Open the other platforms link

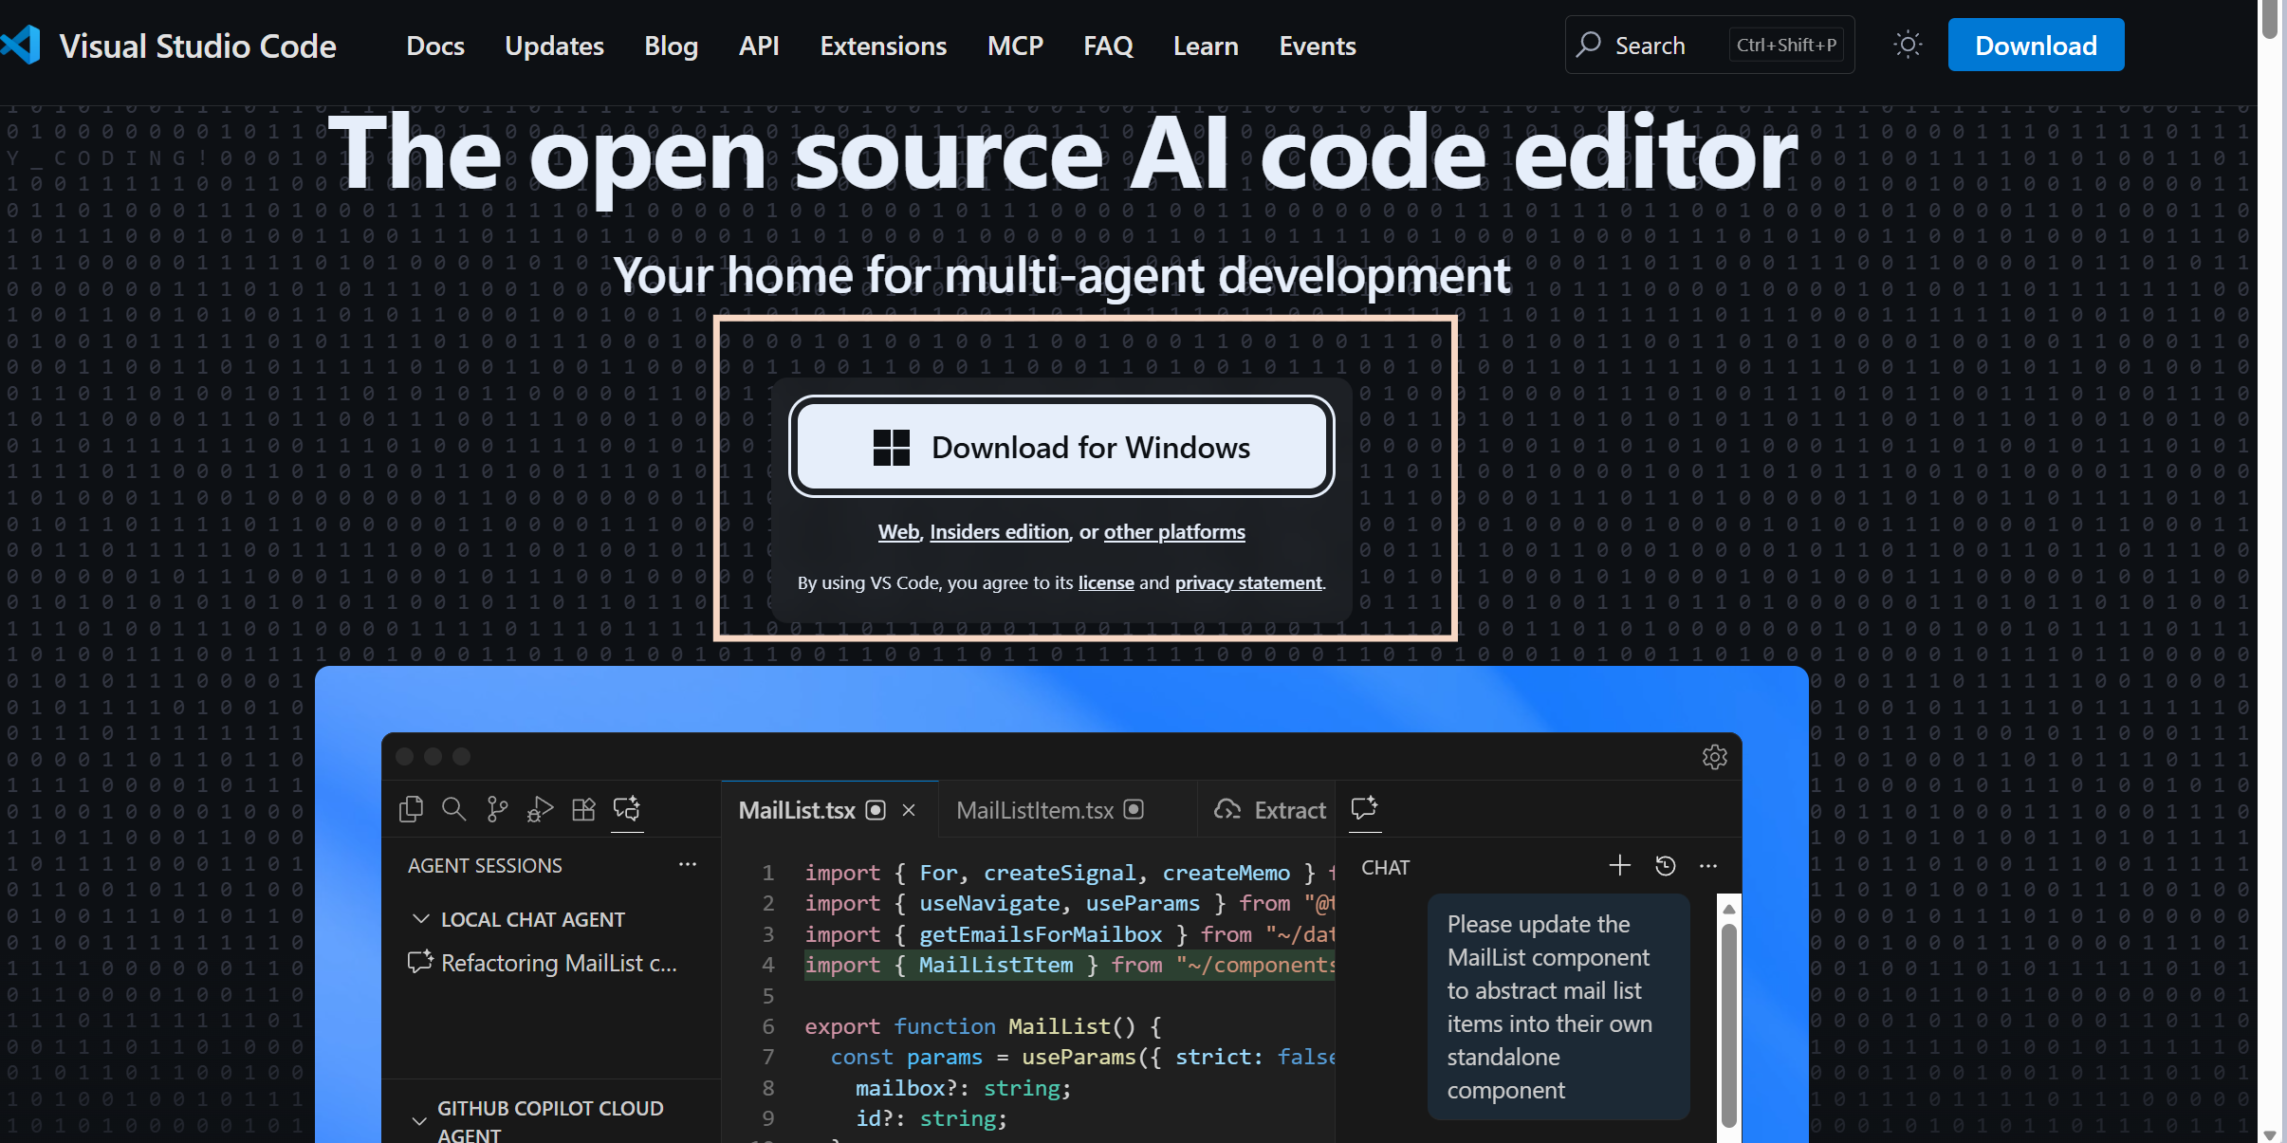pos(1174,532)
